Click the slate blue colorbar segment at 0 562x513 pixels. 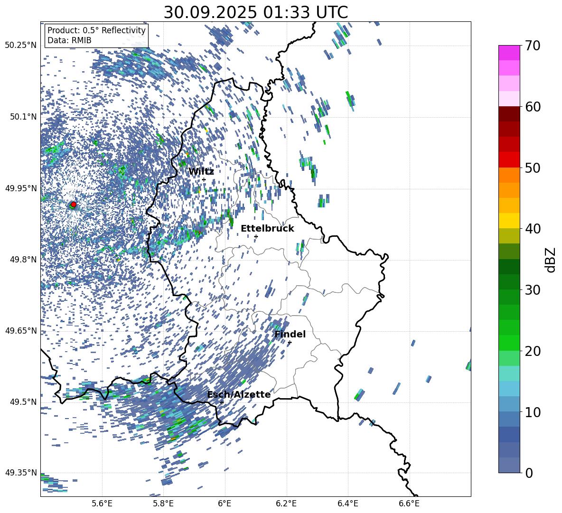pos(509,465)
